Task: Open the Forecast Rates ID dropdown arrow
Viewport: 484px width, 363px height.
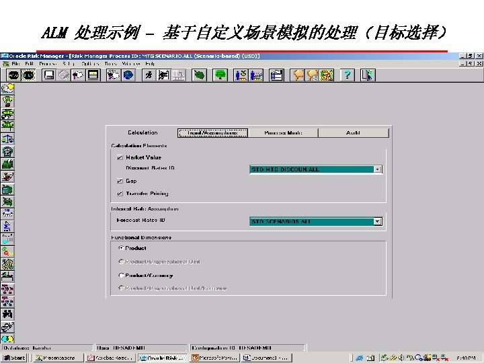Action: (x=378, y=222)
